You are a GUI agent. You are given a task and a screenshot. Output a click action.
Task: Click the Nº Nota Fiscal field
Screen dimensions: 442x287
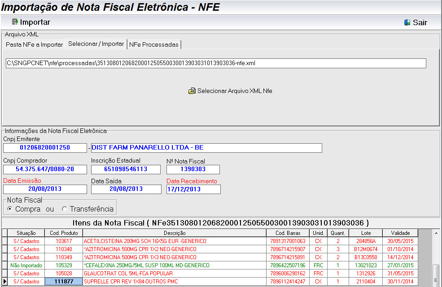(x=193, y=169)
